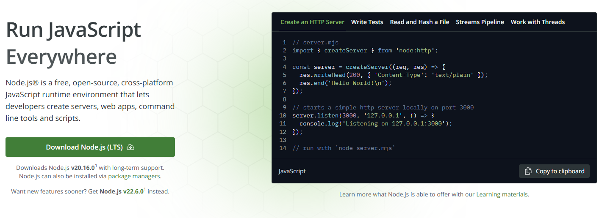Click the Copy to clipboard button

(554, 171)
